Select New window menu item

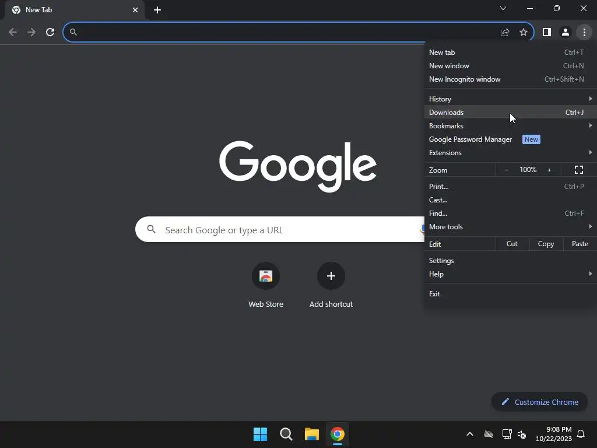(510, 66)
